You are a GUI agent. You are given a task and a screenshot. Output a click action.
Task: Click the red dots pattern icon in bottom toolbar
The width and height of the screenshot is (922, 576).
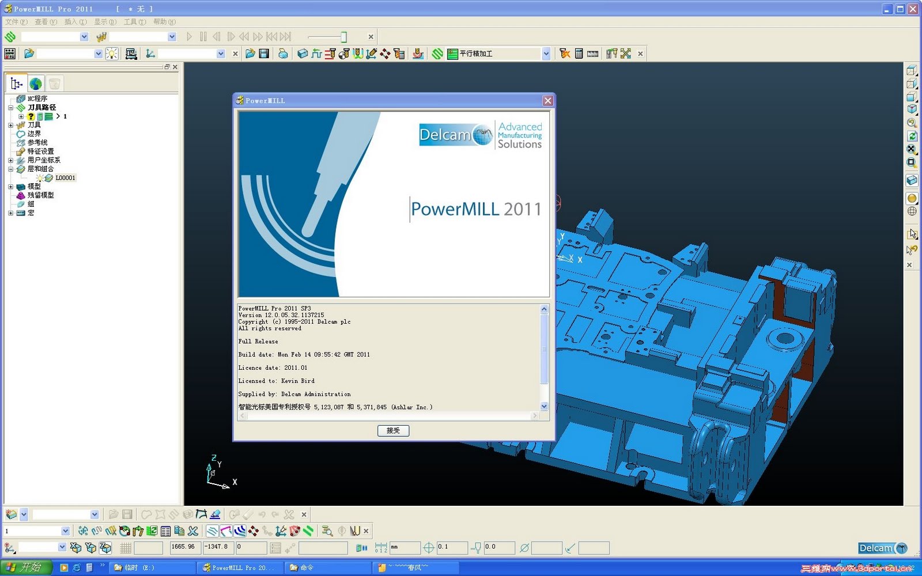tap(254, 531)
